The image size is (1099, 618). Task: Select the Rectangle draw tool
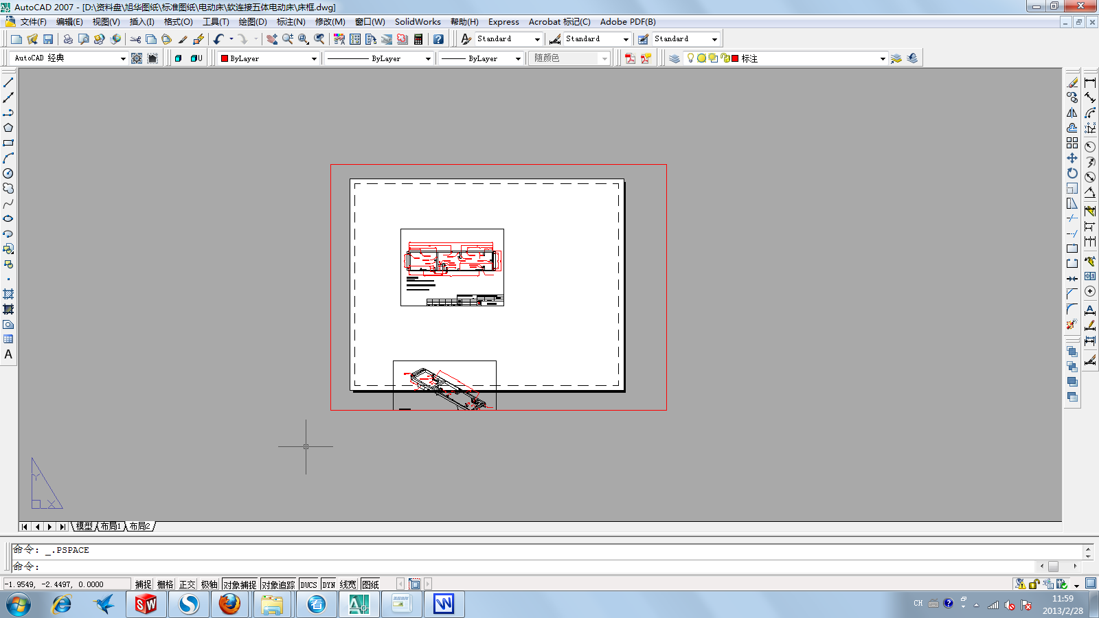(x=8, y=143)
